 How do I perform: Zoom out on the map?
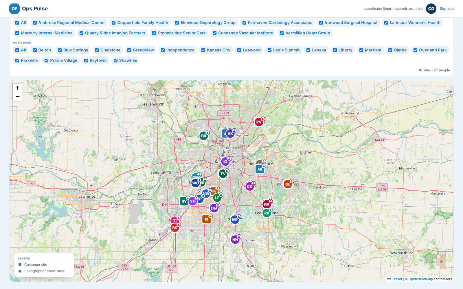17,97
